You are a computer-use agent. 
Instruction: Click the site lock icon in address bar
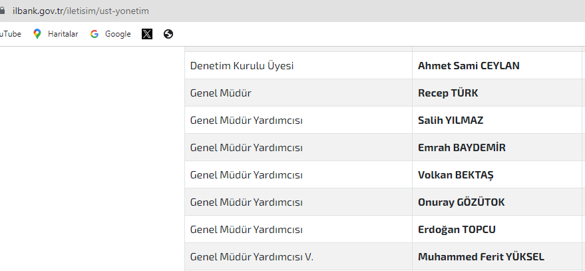pyautogui.click(x=2, y=11)
